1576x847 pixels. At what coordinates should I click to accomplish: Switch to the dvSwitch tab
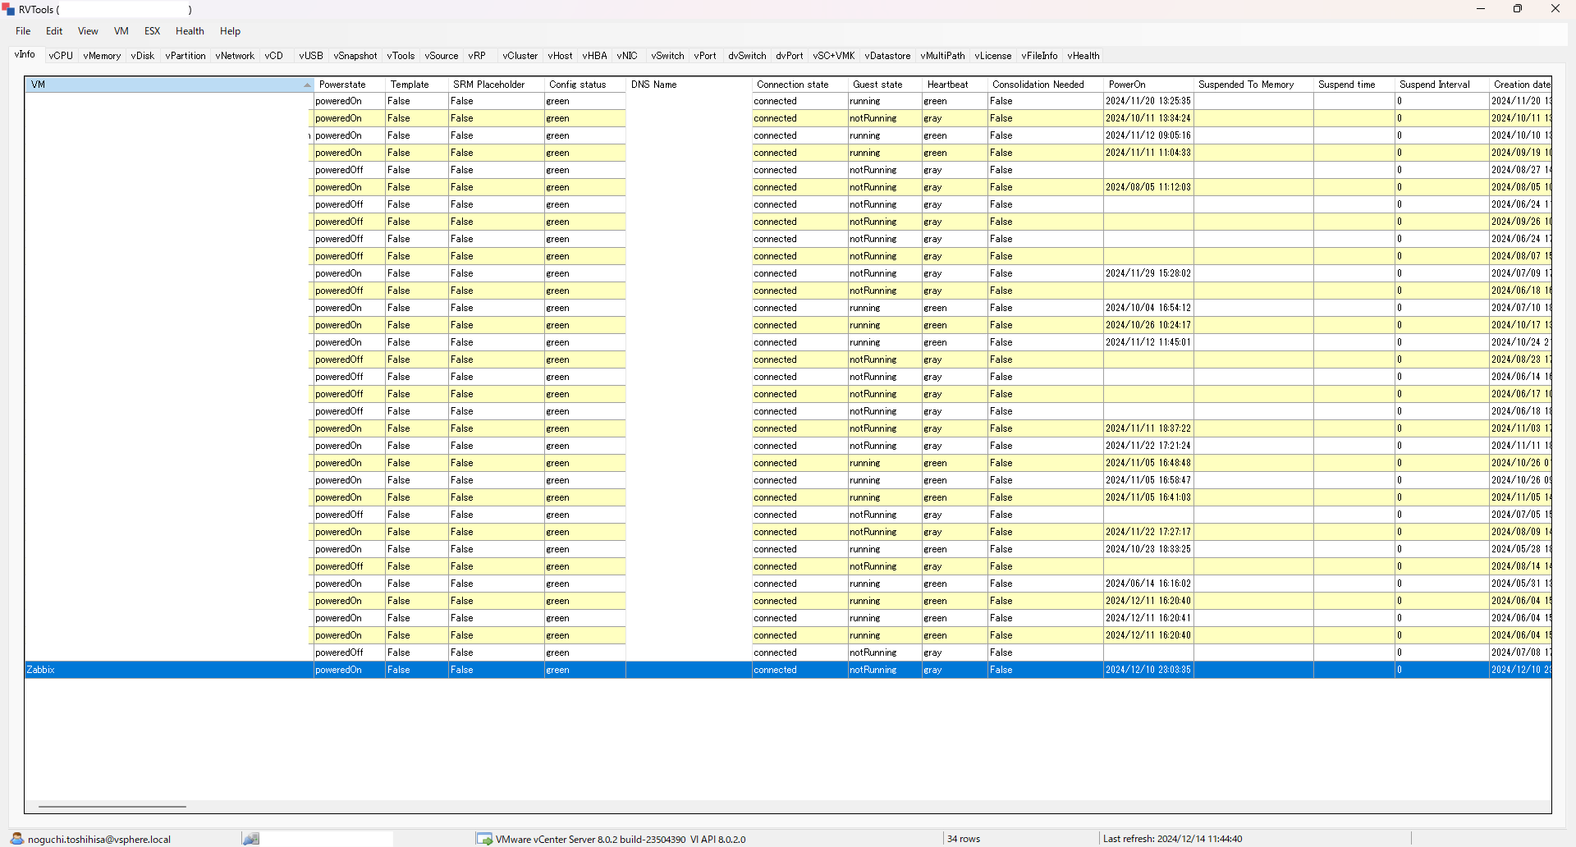coord(747,56)
